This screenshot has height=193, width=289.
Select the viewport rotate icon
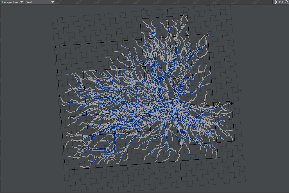point(281,2)
